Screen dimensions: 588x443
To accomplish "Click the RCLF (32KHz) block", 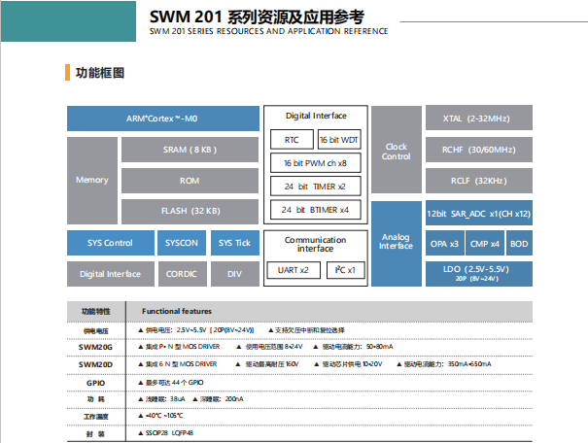I will tap(479, 181).
